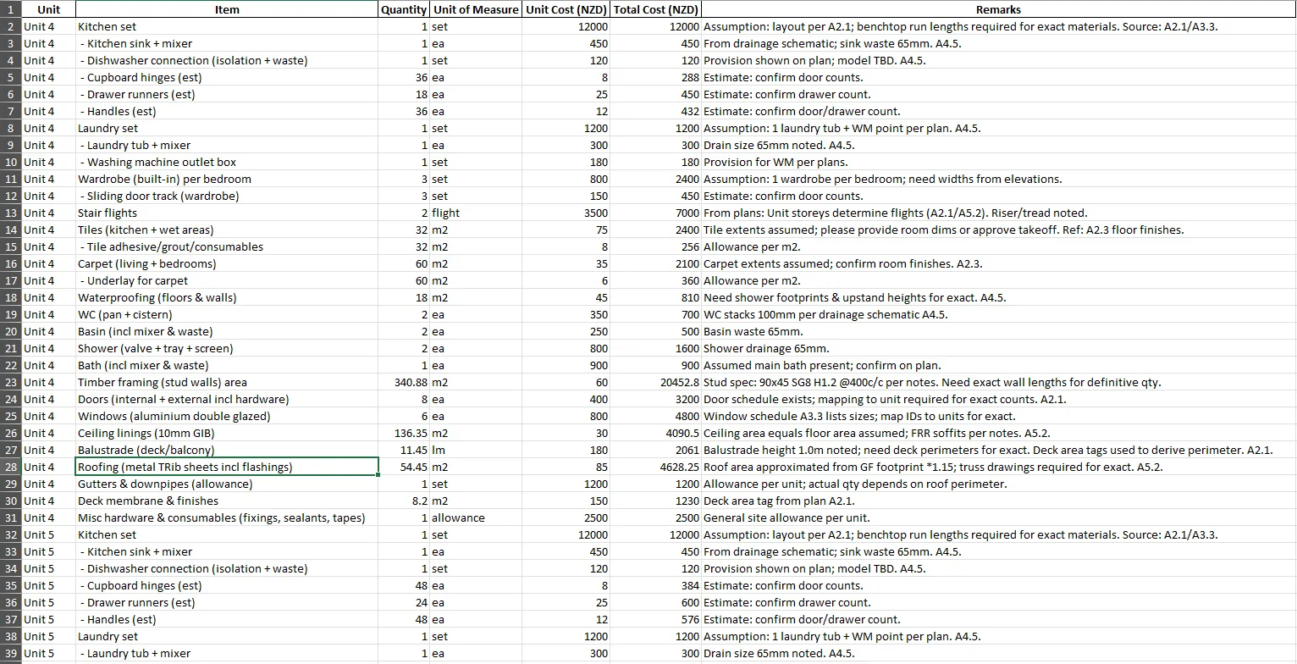Image resolution: width=1297 pixels, height=664 pixels.
Task: Click the quantity value 340.88
Action: point(404,382)
